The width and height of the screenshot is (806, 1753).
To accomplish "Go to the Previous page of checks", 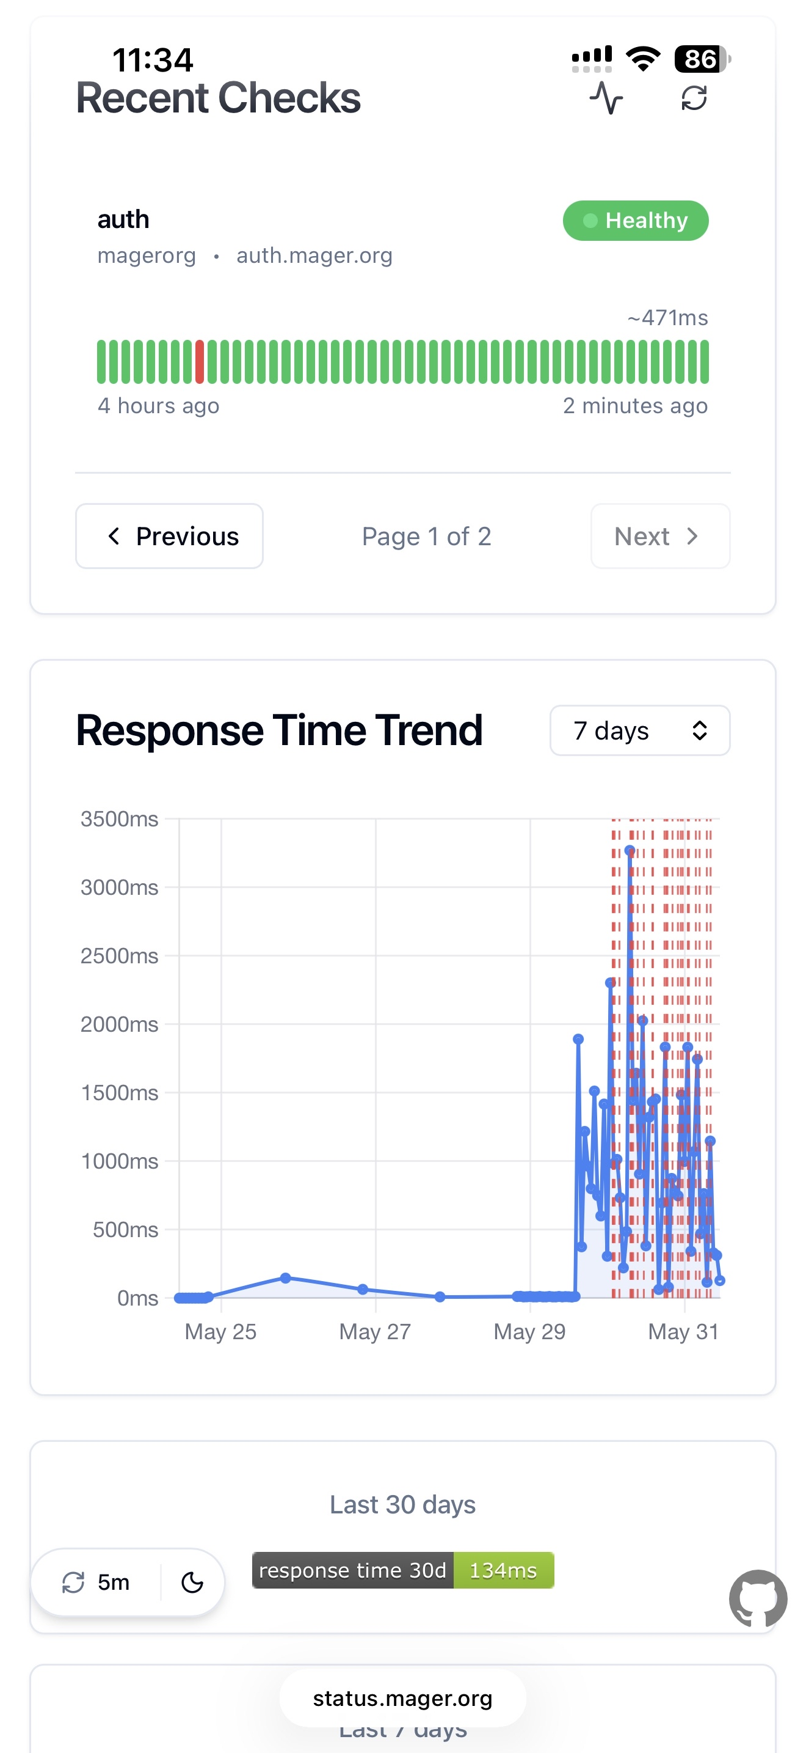I will (x=169, y=536).
